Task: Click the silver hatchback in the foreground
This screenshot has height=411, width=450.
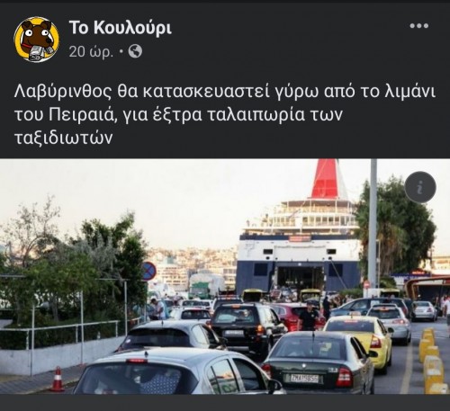Action: point(177,371)
